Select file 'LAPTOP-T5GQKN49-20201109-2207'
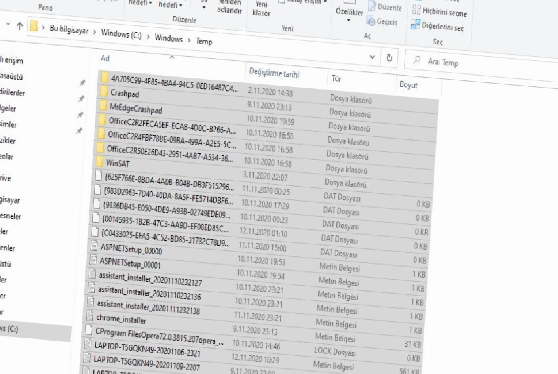Image resolution: width=558 pixels, height=374 pixels. pos(146,363)
